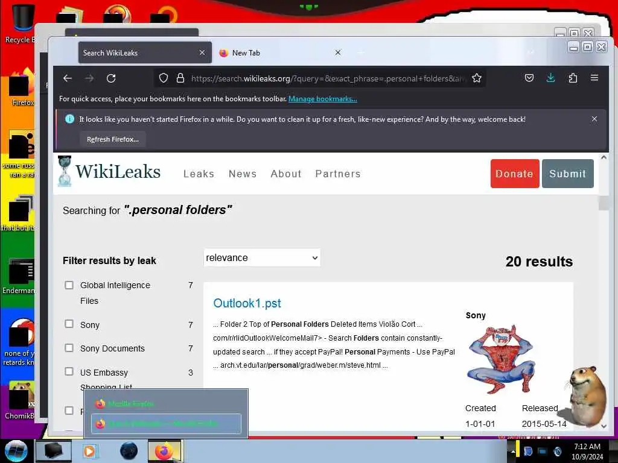
Task: Click the Submit button
Action: tap(567, 174)
